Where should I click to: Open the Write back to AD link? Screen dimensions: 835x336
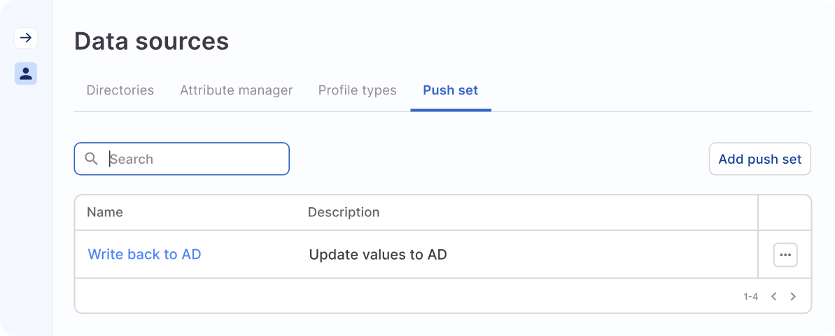click(144, 255)
